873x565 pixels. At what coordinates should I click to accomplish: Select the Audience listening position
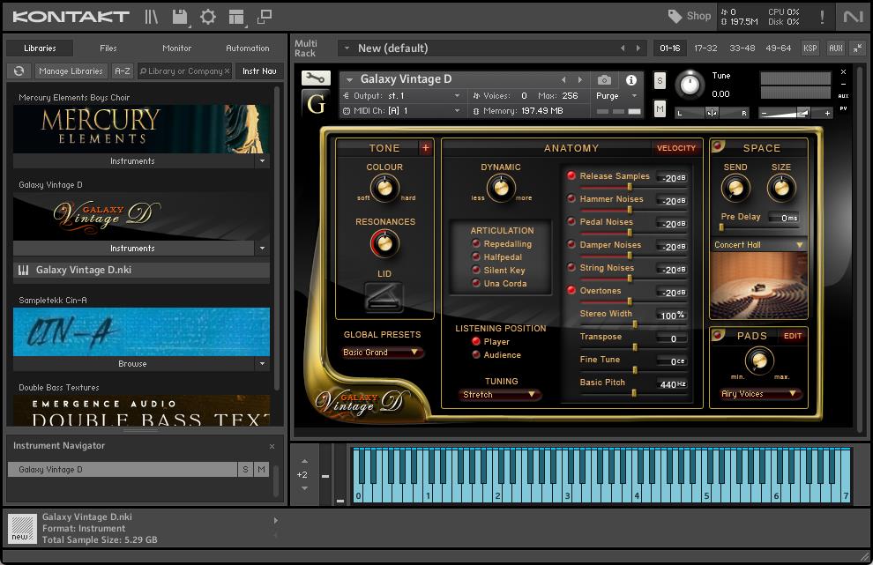tap(476, 355)
